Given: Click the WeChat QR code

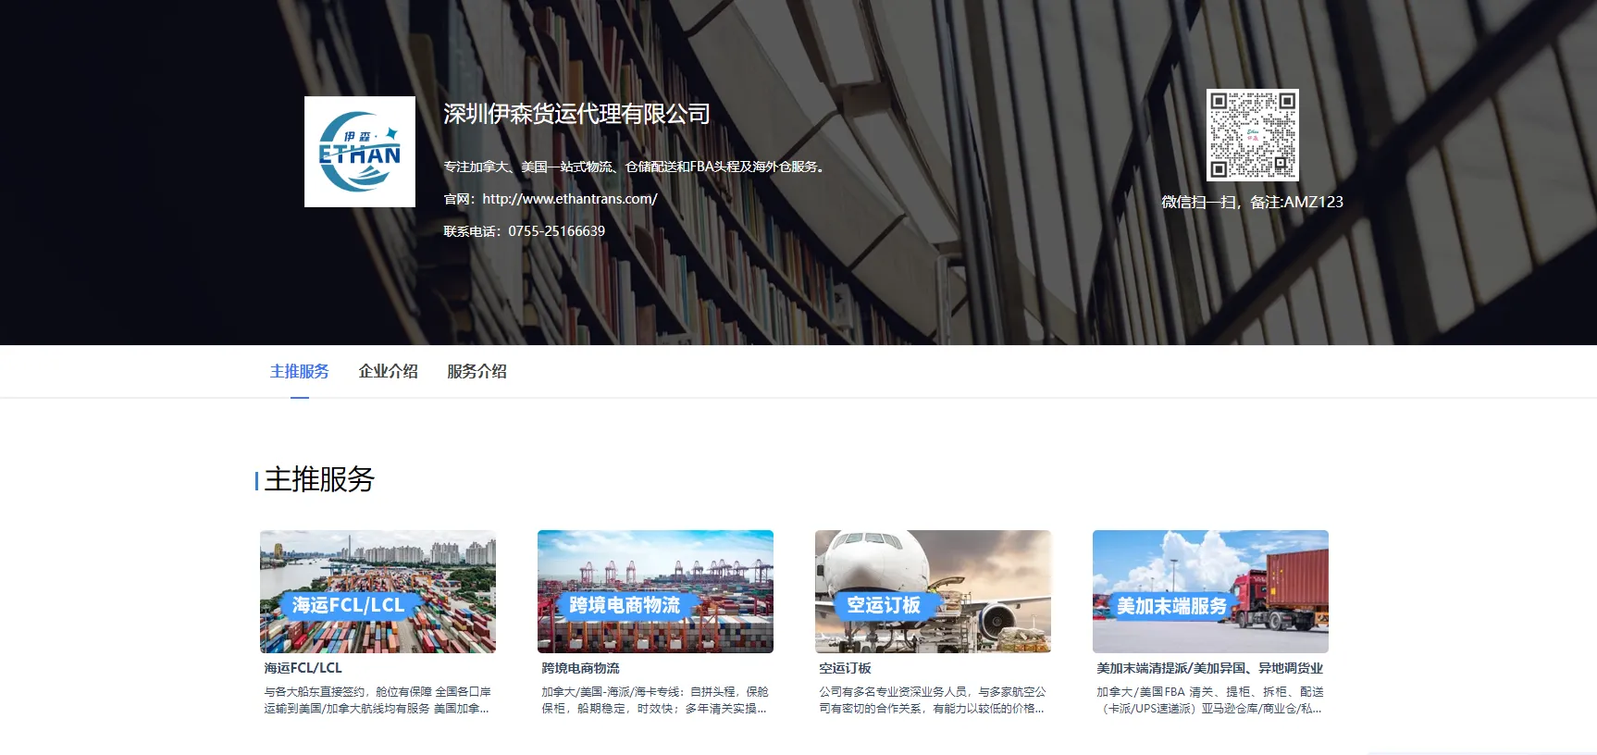Looking at the screenshot, I should tap(1252, 135).
